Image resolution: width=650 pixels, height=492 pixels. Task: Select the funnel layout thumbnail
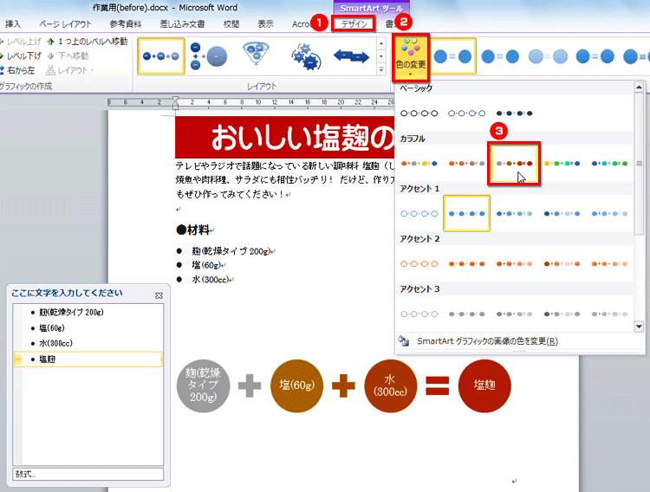tap(256, 55)
